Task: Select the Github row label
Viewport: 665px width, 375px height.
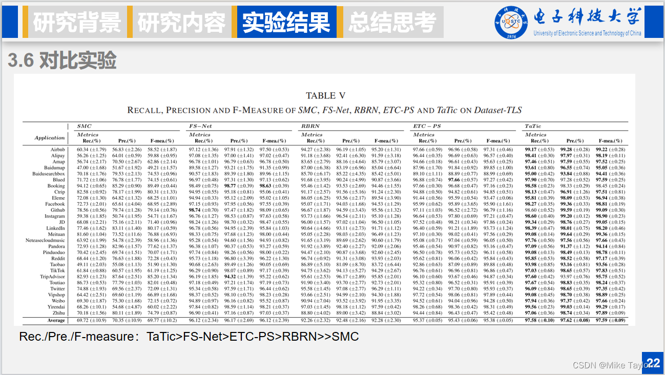Action: point(58,210)
